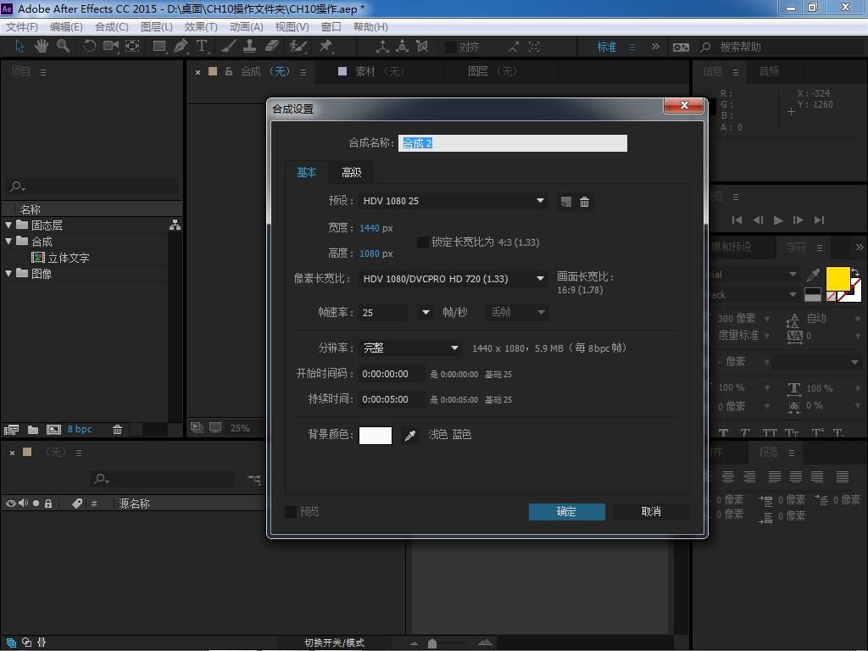This screenshot has height=651, width=868.
Task: Select the Hand tool in the toolbar
Action: coord(41,47)
